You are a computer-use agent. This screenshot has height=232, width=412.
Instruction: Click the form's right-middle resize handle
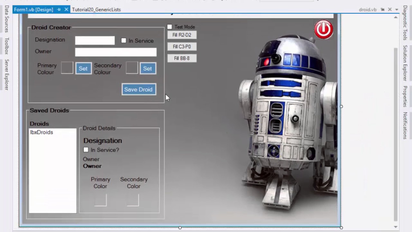(341, 106)
